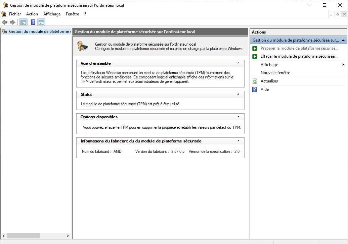
Task: Click the green refresh icon beside Actualiser
Action: tap(255, 81)
